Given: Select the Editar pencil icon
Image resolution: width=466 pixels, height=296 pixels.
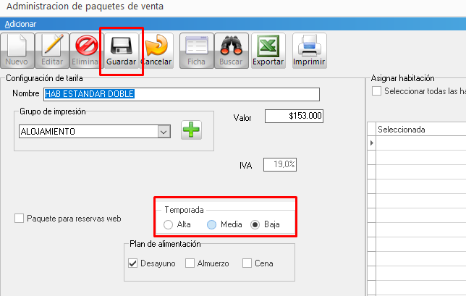Looking at the screenshot, I should point(52,51).
